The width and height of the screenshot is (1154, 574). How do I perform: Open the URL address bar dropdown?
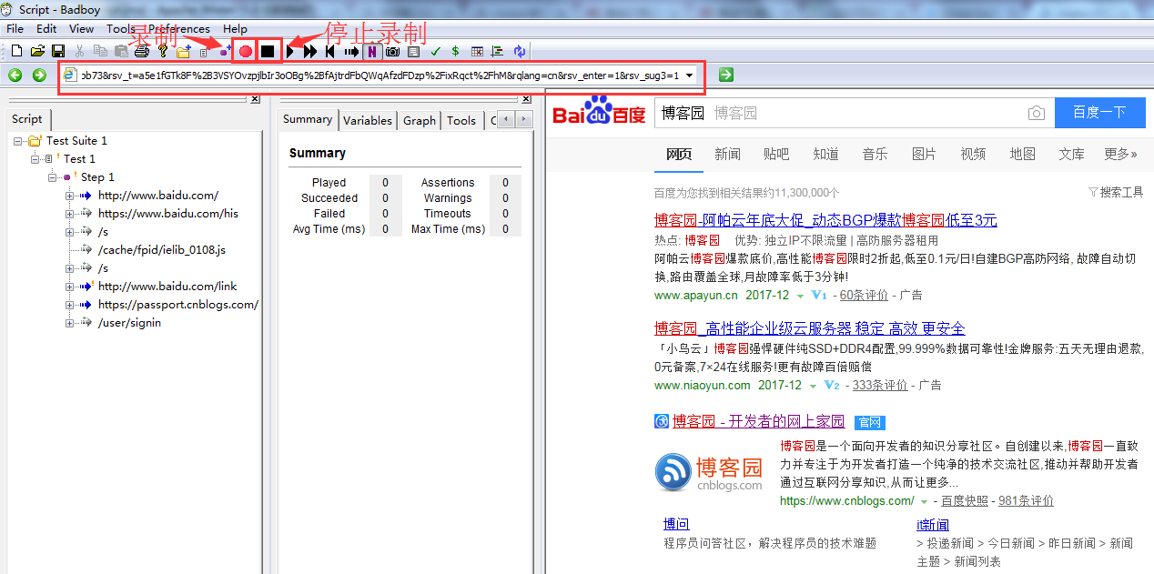[690, 76]
